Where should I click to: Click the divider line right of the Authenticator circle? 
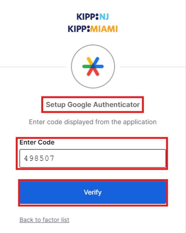coord(153,67)
